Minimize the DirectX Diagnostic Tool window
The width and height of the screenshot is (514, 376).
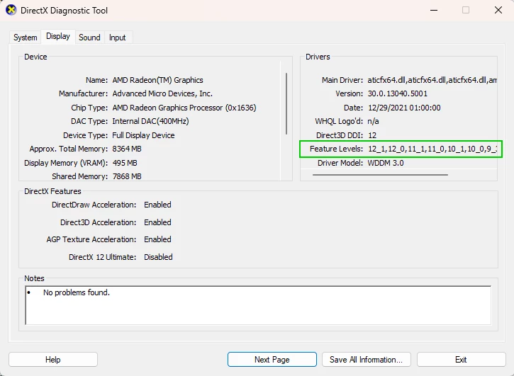coord(434,10)
